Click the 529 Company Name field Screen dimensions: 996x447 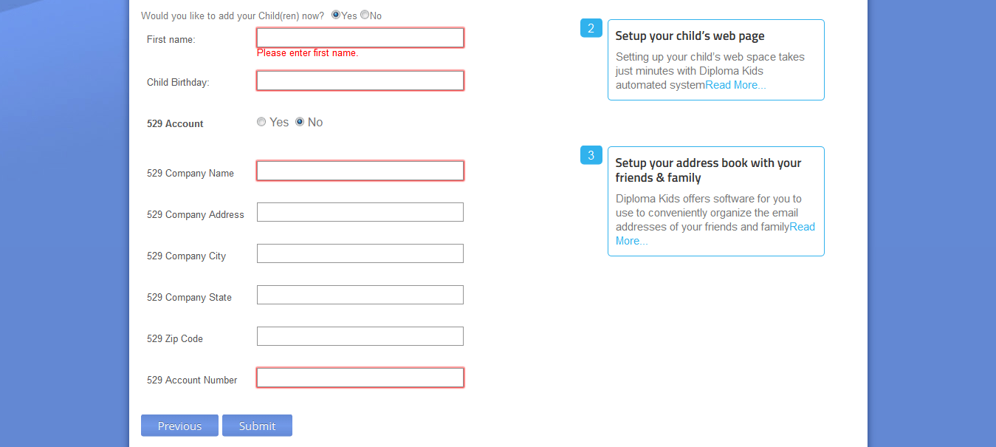click(360, 170)
